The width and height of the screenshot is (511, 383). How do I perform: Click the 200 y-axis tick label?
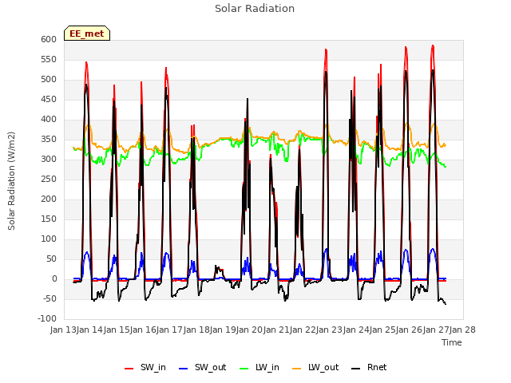click(49, 199)
